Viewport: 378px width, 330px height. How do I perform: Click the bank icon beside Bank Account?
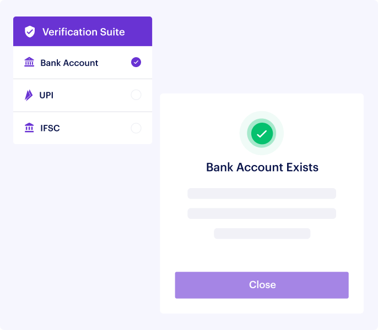(x=29, y=62)
